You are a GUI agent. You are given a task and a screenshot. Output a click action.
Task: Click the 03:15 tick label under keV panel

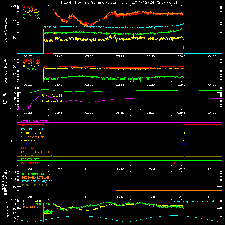point(120,57)
